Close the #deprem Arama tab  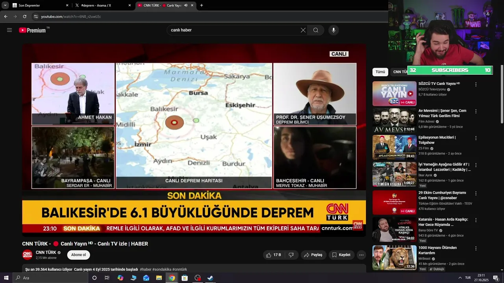(130, 6)
